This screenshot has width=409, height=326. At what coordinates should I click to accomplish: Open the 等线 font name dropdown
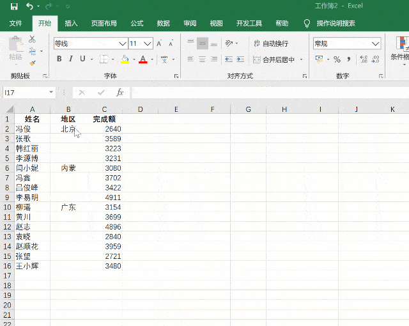click(122, 44)
